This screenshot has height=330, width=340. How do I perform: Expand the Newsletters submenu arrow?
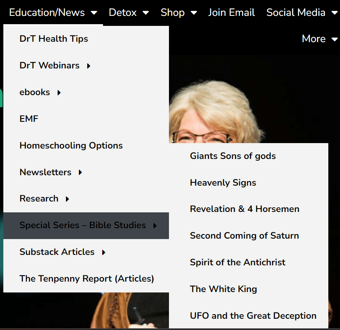(80, 172)
